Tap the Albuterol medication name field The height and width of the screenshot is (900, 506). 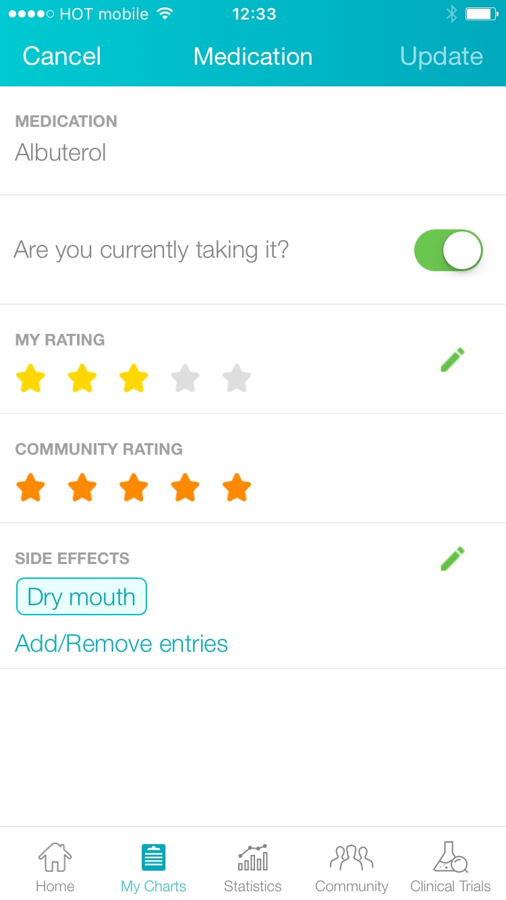tap(61, 152)
